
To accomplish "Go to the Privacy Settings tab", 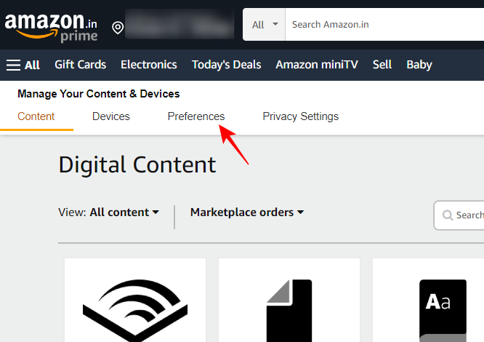I will coord(300,116).
